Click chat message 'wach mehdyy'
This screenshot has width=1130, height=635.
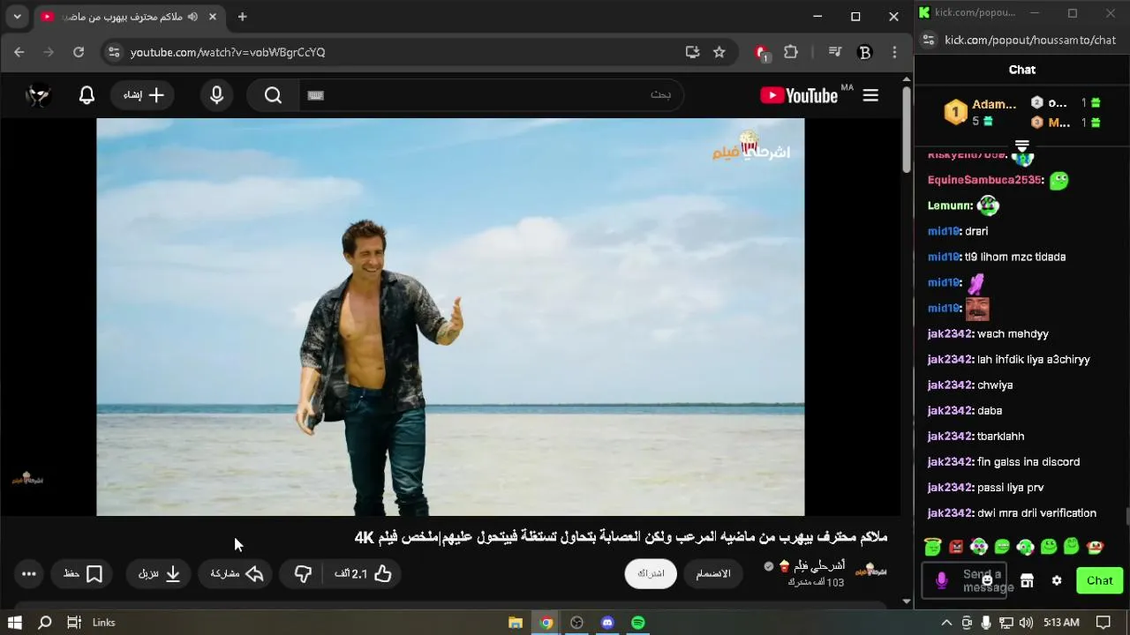pyautogui.click(x=1013, y=333)
